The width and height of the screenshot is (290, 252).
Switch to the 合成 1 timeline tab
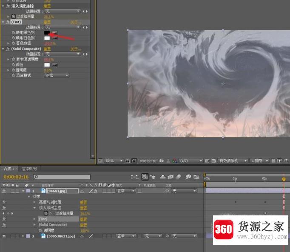tap(9, 169)
